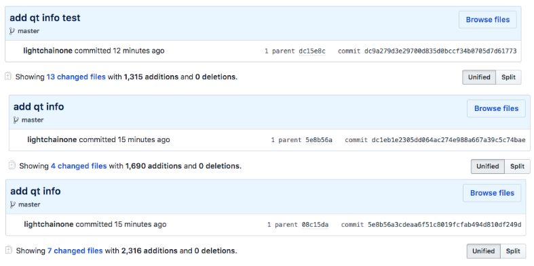Screen dimensions: 534x266
Task: Open the "13 changed files" link
Action: [76, 76]
